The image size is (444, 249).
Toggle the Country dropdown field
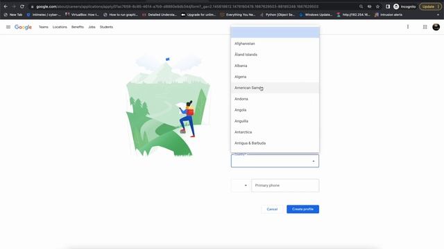[275, 161]
